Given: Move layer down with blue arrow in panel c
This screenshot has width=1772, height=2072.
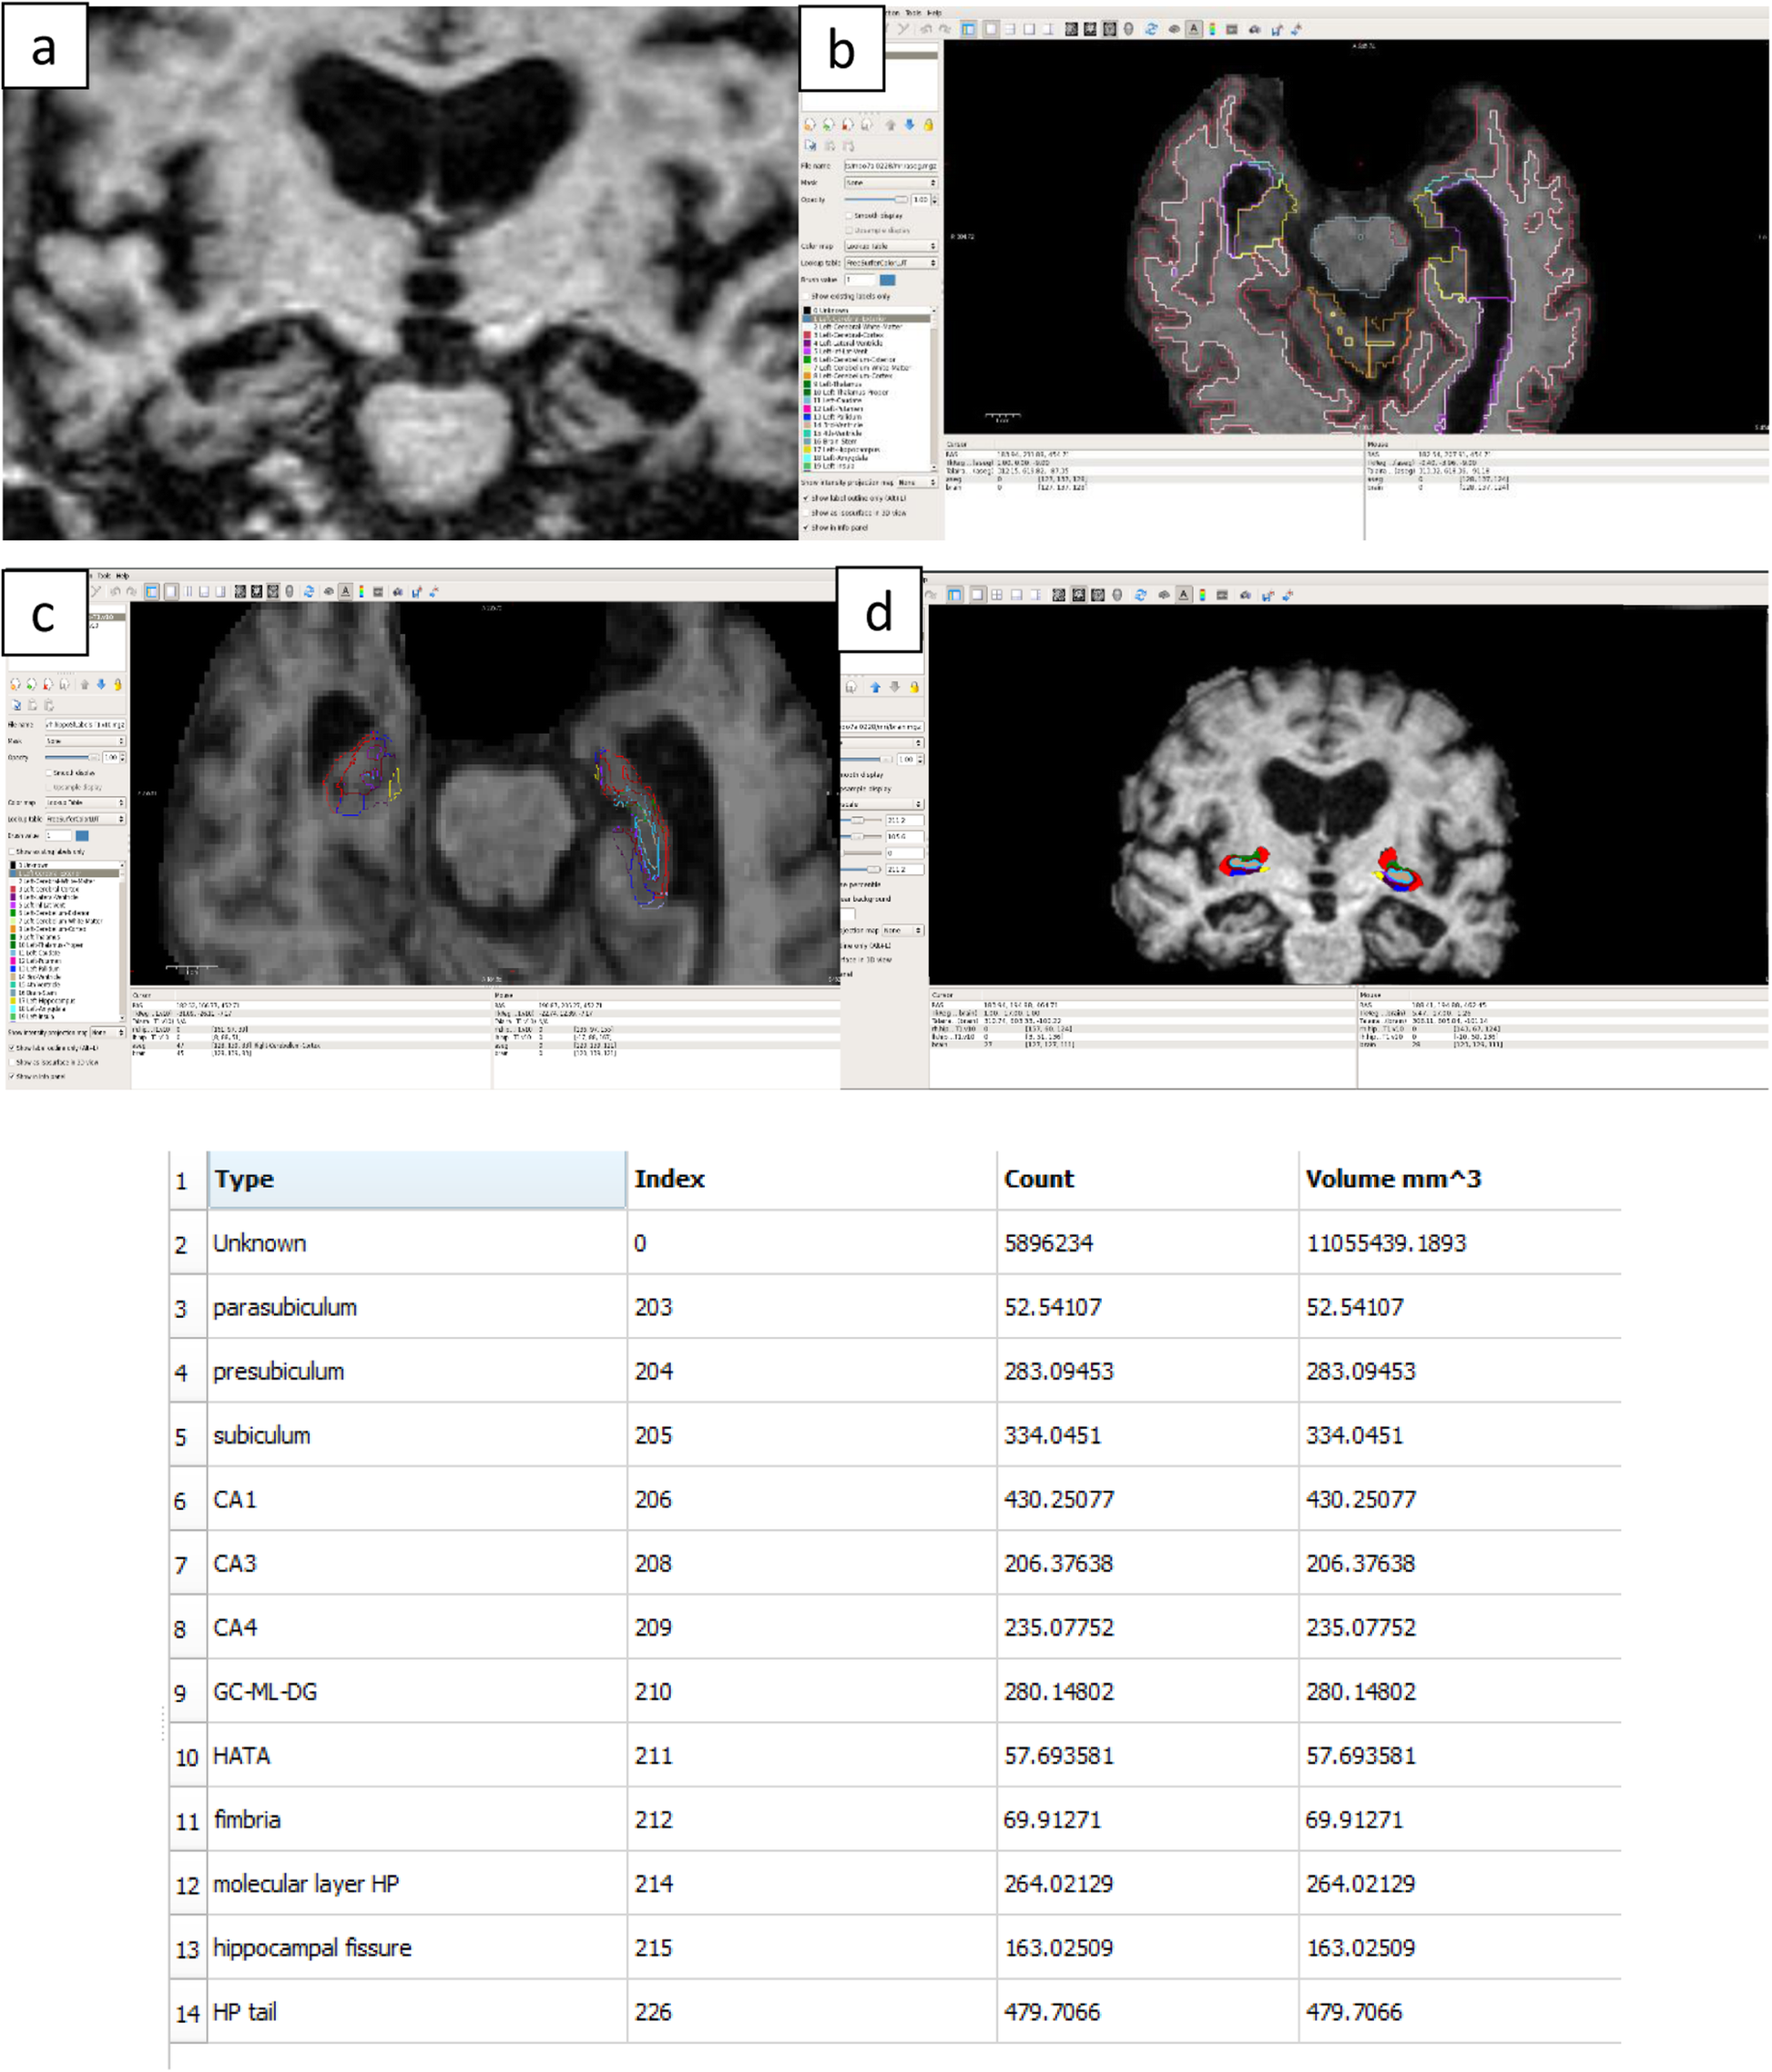Looking at the screenshot, I should (x=101, y=685).
